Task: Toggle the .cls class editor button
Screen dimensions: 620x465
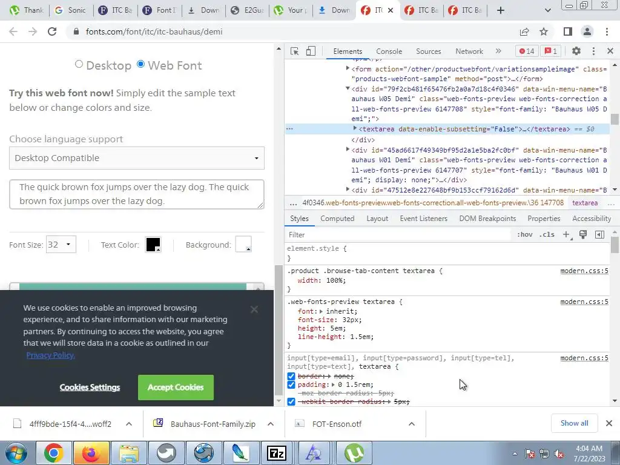Action: click(547, 234)
